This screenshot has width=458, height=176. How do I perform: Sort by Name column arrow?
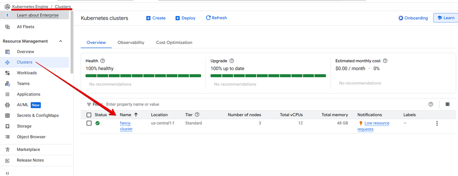136,115
